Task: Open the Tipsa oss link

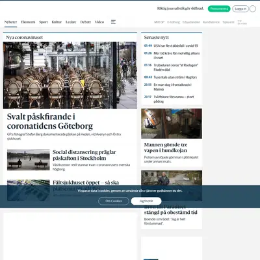Action: coord(228,22)
